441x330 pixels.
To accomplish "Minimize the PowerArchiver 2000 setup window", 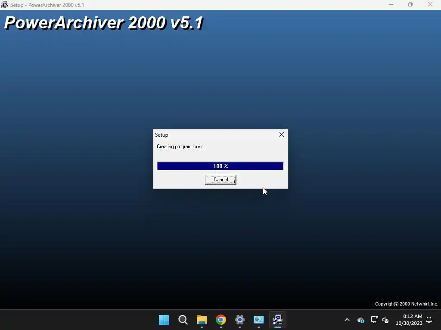I will click(391, 5).
